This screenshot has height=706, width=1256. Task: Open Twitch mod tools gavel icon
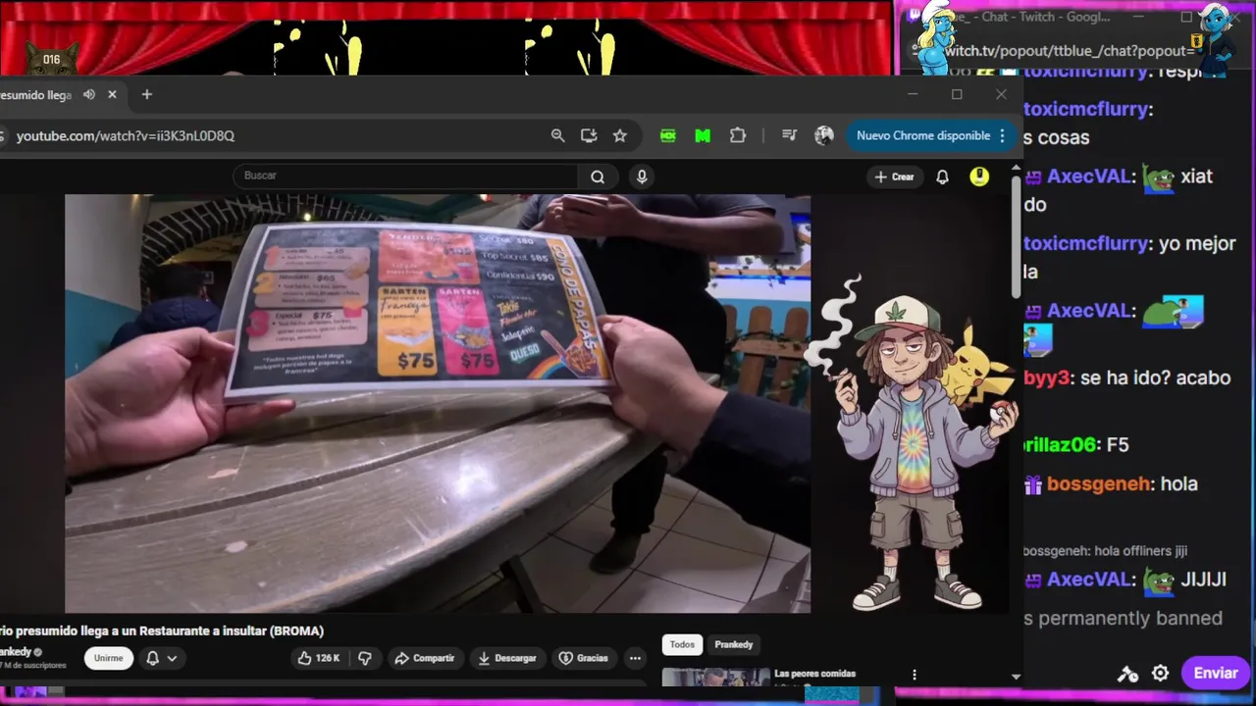[x=1127, y=674]
